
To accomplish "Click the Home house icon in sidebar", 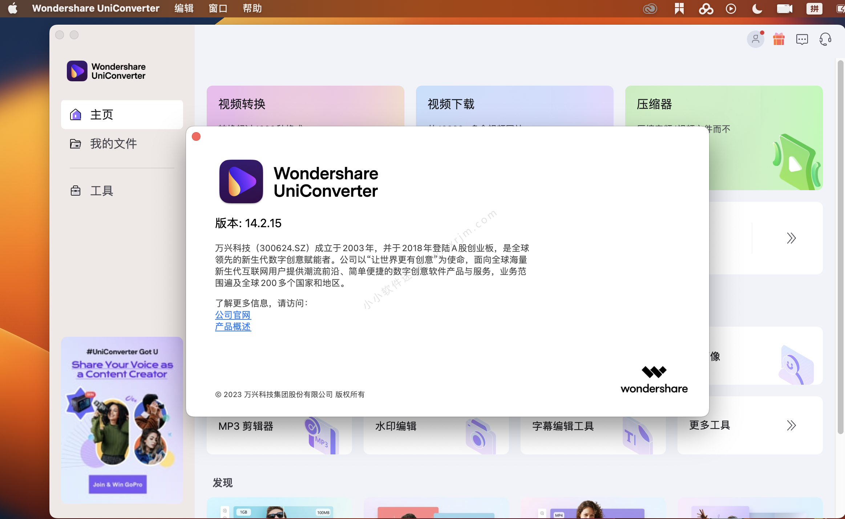I will pyautogui.click(x=76, y=114).
